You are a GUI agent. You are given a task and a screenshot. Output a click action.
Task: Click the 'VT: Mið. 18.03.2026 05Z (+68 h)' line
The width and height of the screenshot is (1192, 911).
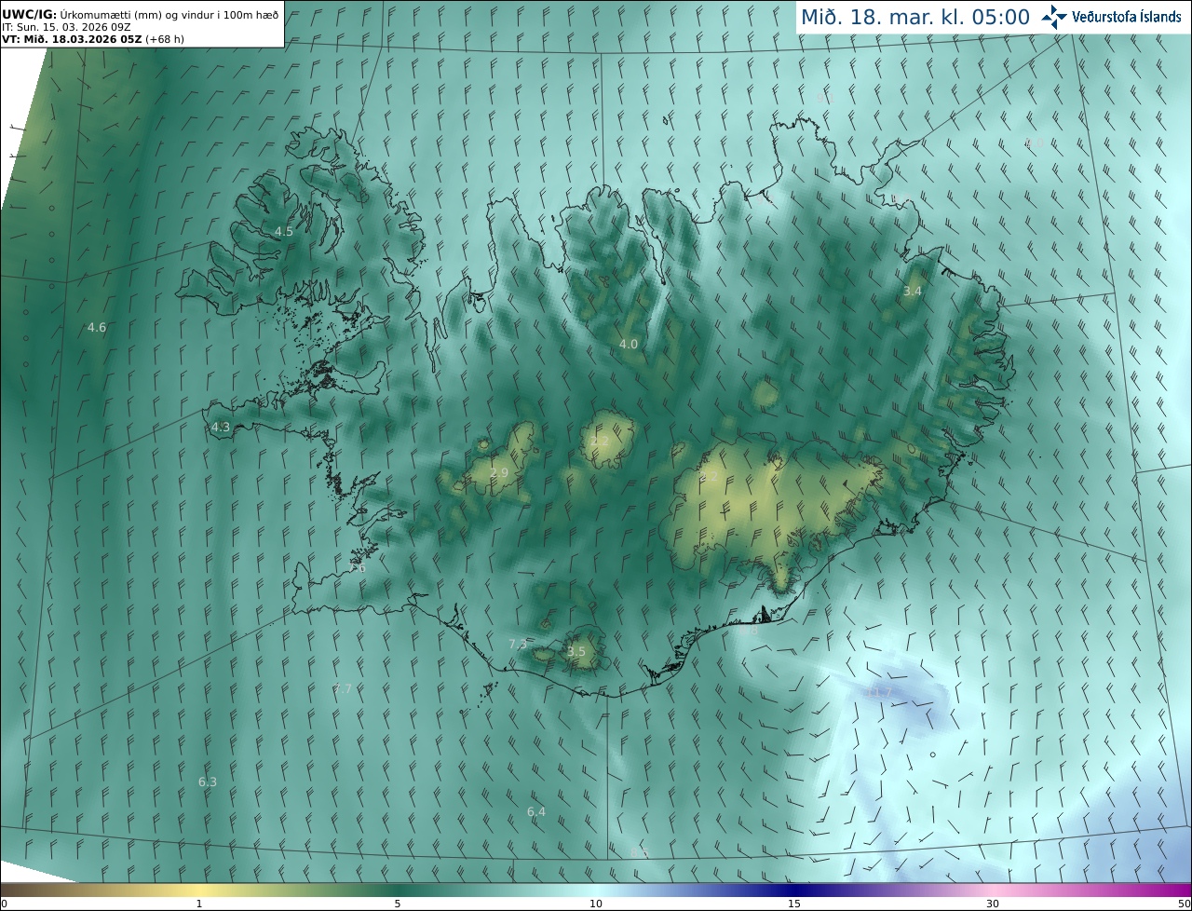[91, 39]
